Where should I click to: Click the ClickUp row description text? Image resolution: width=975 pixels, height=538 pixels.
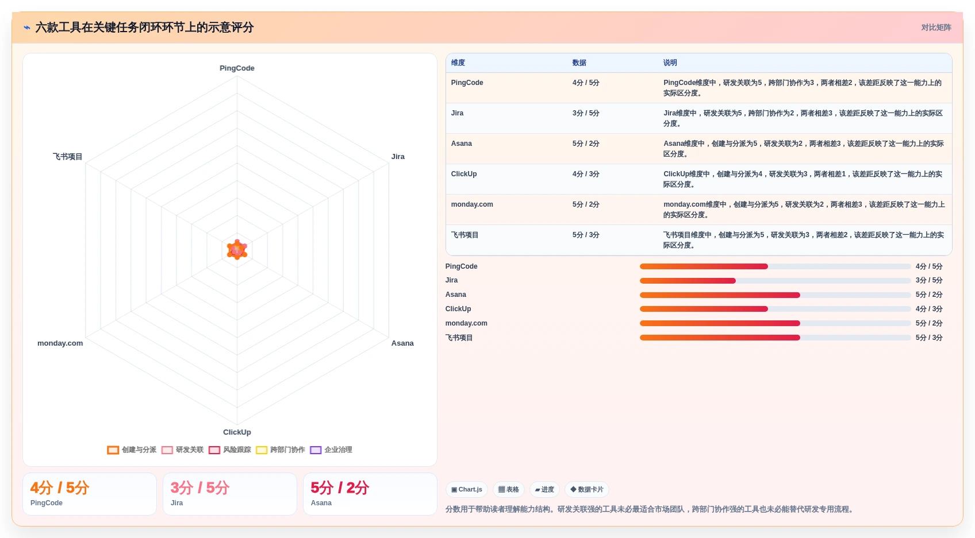coord(804,179)
